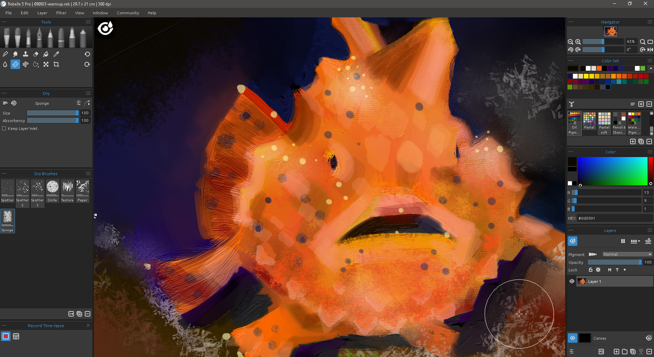Screen dimensions: 654x357
Task: Choose the Spatter 2 dry brush preset
Action: tap(22, 193)
